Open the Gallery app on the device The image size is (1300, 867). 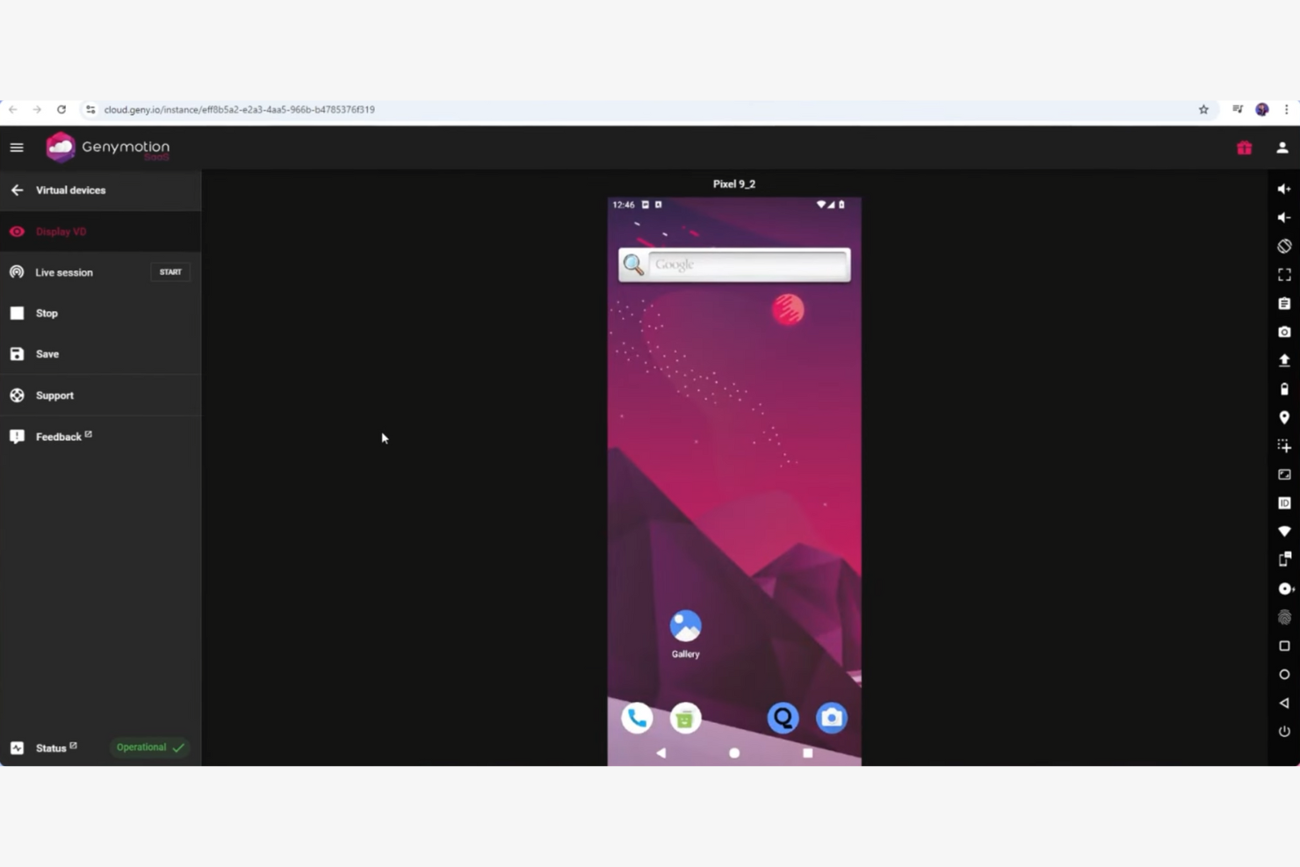(685, 625)
